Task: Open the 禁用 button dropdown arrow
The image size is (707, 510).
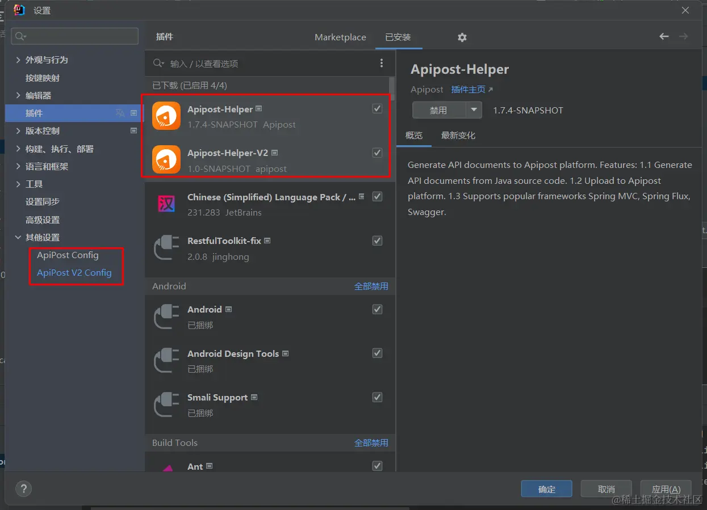Action: (x=474, y=110)
